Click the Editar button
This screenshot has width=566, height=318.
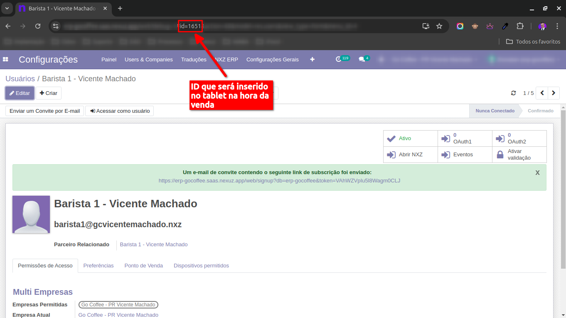[20, 93]
